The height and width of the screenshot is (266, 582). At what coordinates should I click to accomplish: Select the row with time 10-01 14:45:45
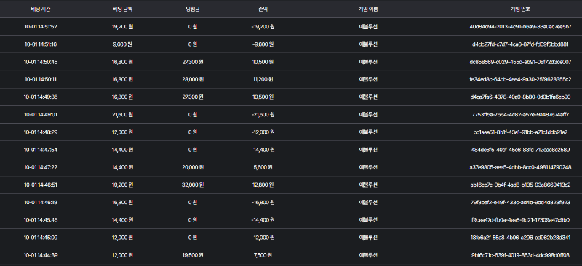(x=291, y=220)
